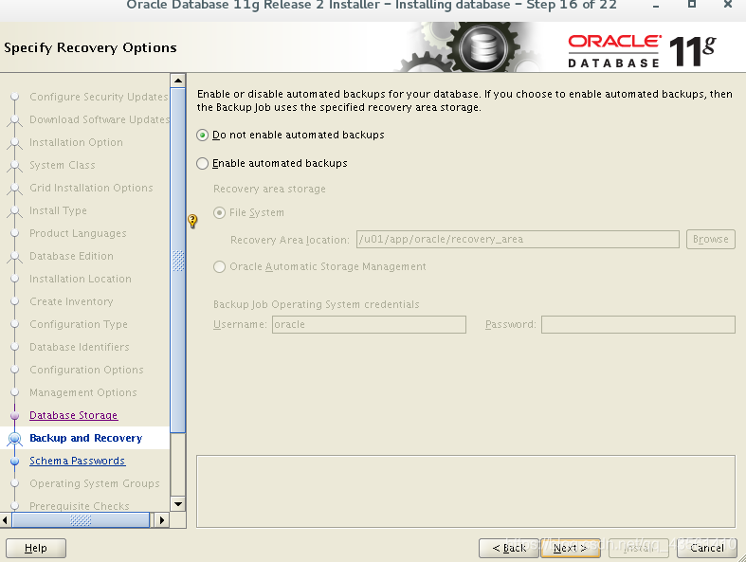Click Database Identifiers step
Screen dimensions: 746x562
click(x=80, y=348)
